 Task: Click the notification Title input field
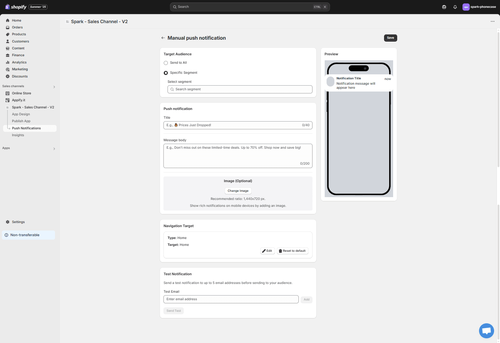[233, 125]
